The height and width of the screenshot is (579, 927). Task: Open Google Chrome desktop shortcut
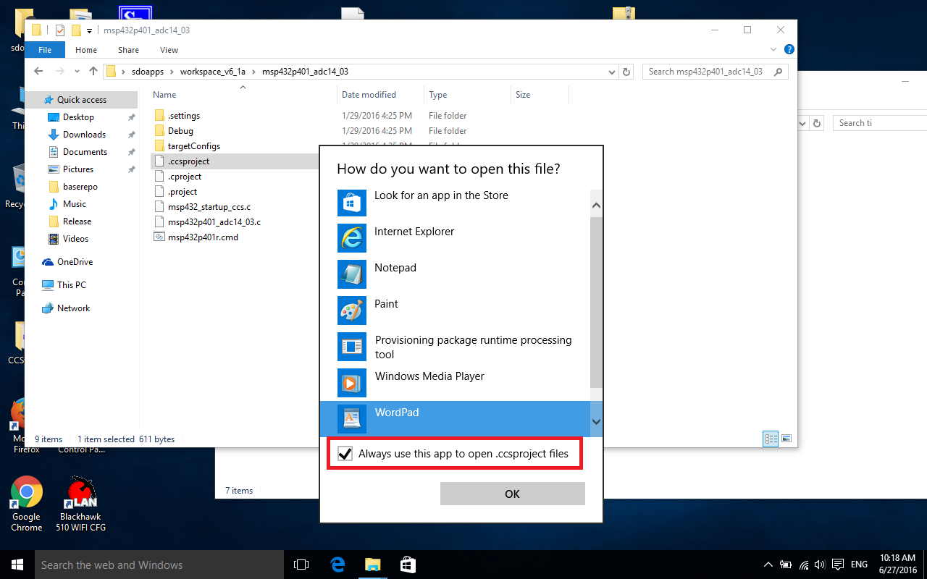26,504
